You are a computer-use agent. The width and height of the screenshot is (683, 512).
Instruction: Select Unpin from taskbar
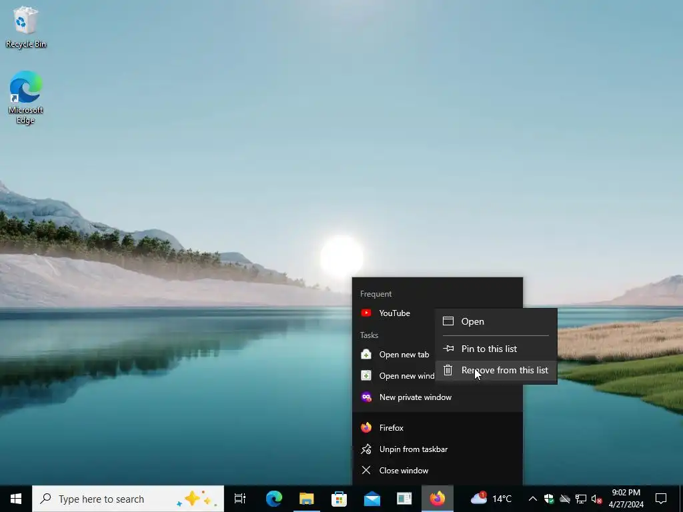point(438,449)
